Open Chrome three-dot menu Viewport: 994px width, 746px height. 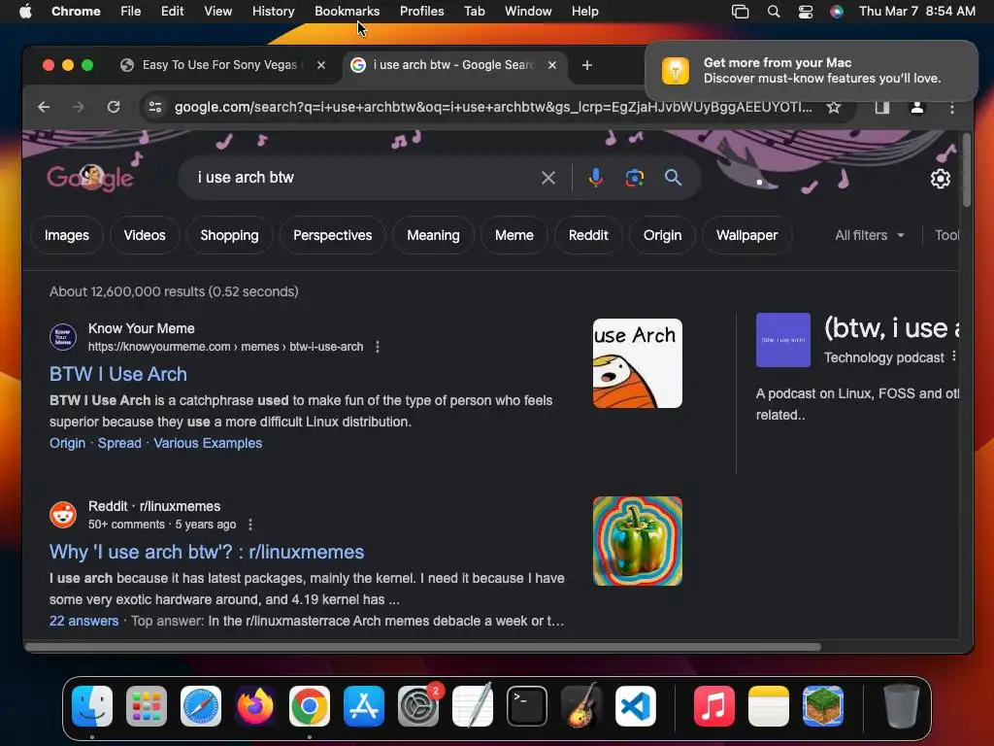951,107
